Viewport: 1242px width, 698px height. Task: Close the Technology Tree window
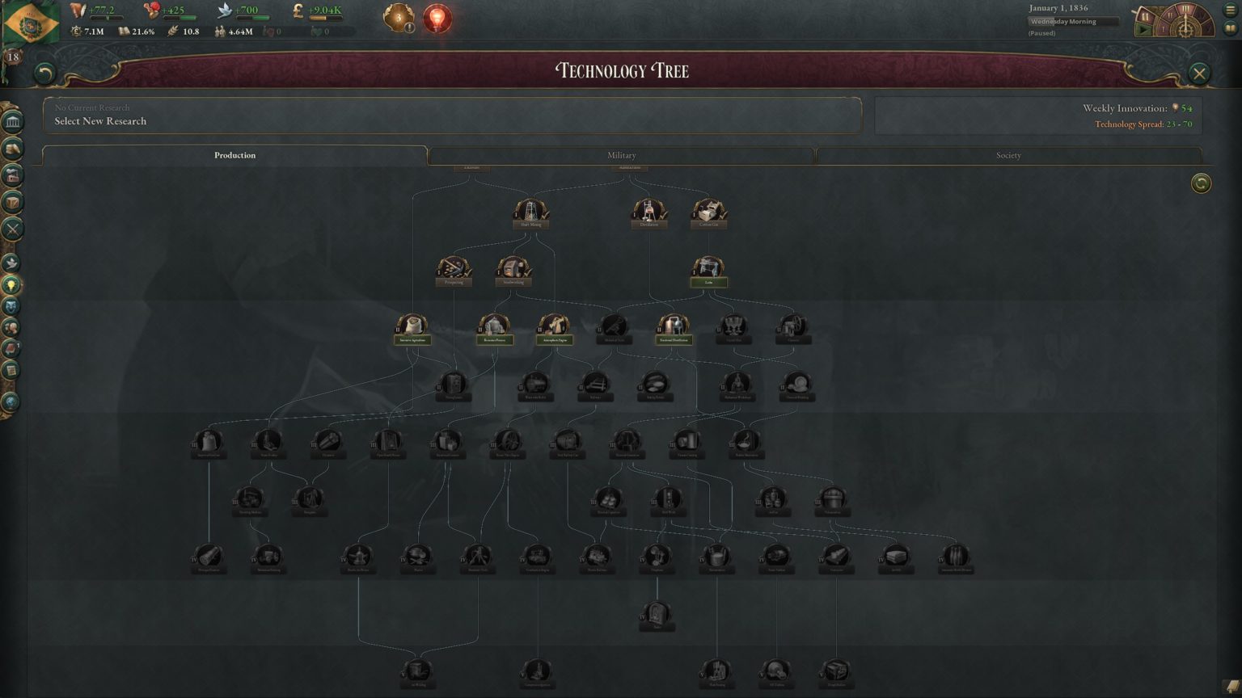pos(1199,74)
